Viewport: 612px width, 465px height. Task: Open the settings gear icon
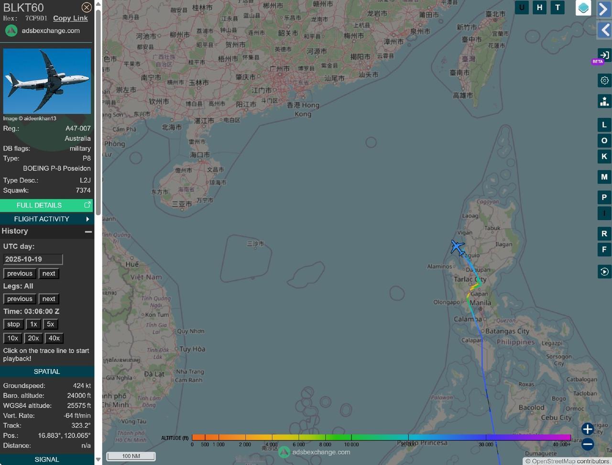604,80
